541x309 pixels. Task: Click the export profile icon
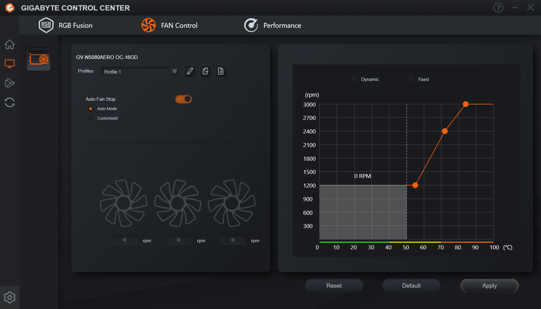[206, 71]
